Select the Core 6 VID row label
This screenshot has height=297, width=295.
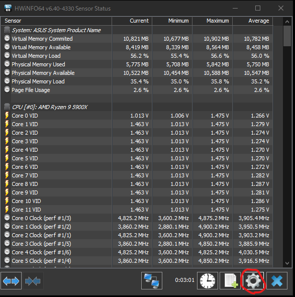tap(25, 167)
